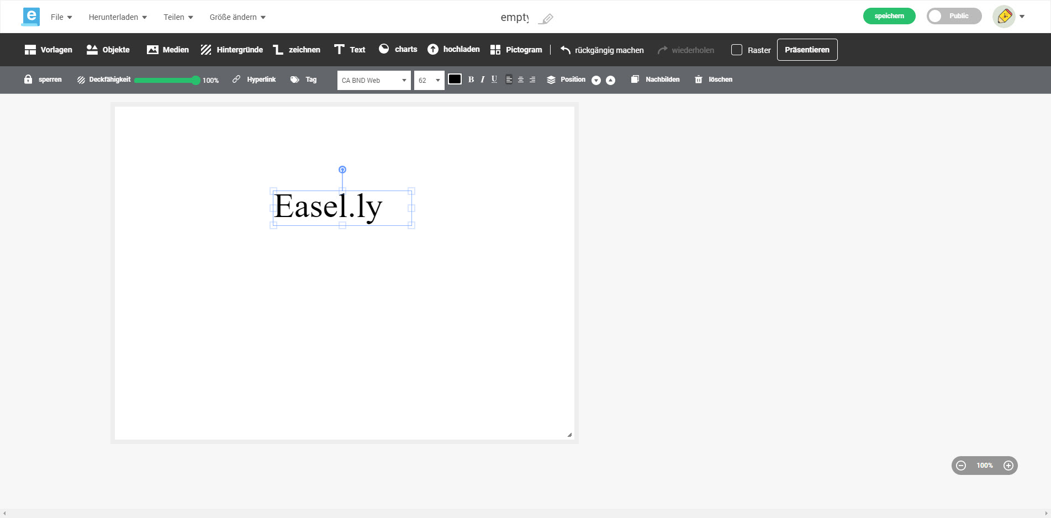Align text right
The width and height of the screenshot is (1051, 518).
532,80
